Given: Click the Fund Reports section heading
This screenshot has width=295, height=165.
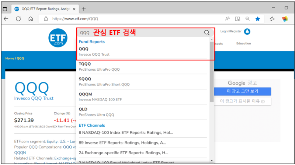Looking at the screenshot, I should click(91, 42).
